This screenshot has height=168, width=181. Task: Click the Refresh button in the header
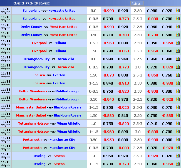(137, 4)
